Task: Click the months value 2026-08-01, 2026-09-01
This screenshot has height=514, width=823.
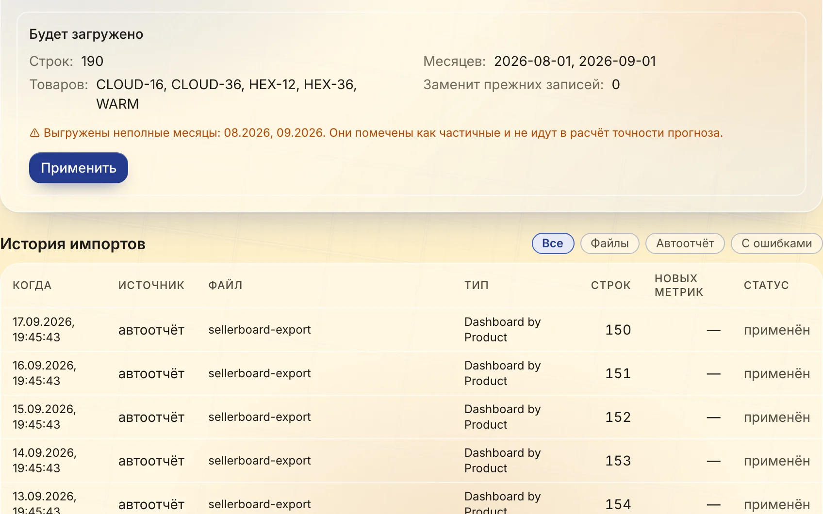Action: point(575,62)
